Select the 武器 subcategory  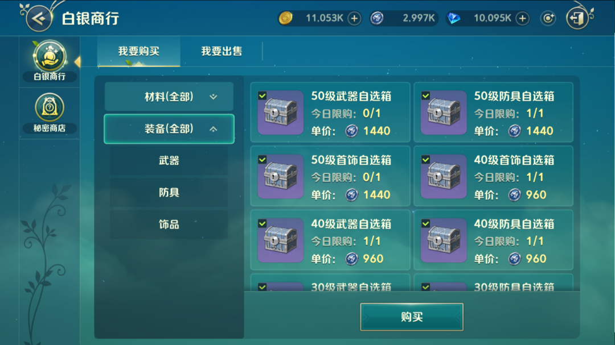point(169,160)
